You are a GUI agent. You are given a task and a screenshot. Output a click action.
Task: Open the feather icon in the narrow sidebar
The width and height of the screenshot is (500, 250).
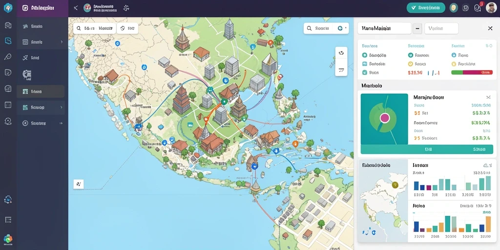(8, 57)
